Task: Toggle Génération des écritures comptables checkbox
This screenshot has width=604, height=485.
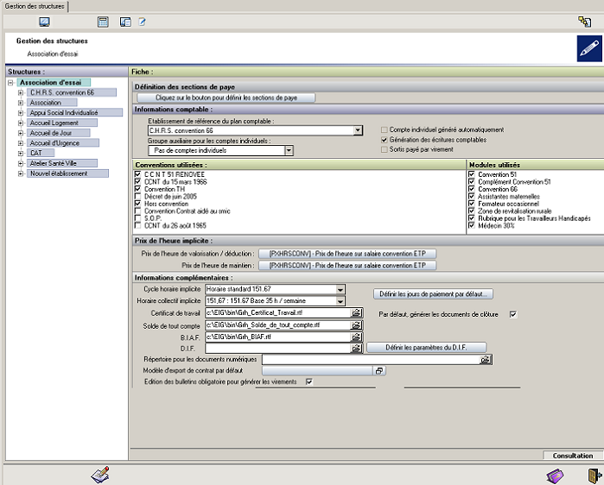Action: [385, 140]
